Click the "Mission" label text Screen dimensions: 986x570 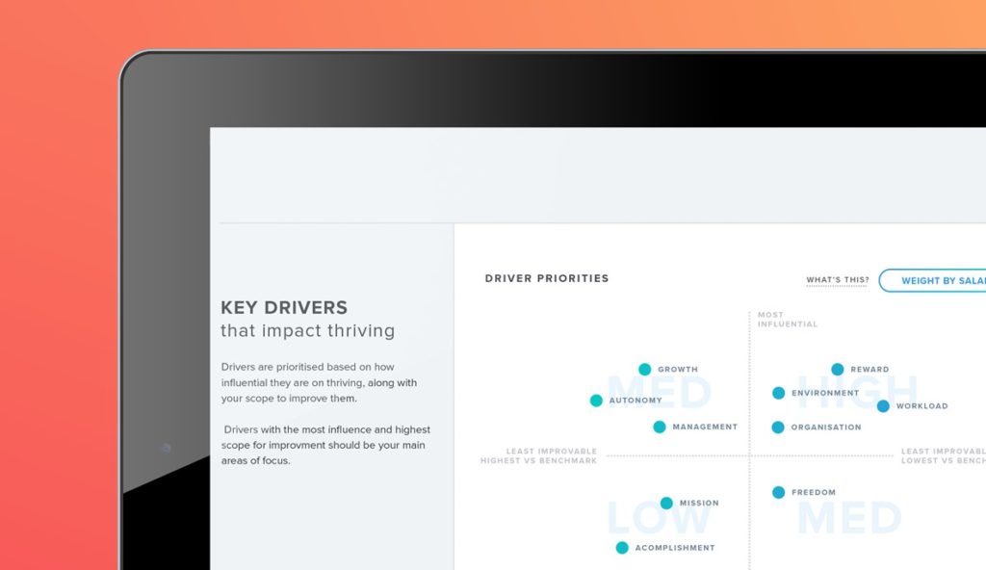tap(699, 504)
